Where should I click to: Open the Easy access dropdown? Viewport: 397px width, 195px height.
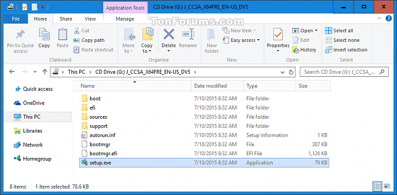[x=258, y=40]
